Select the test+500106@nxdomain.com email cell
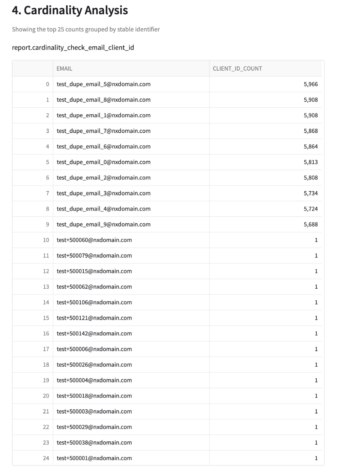Screen dimensions: 340x473 click(94, 302)
